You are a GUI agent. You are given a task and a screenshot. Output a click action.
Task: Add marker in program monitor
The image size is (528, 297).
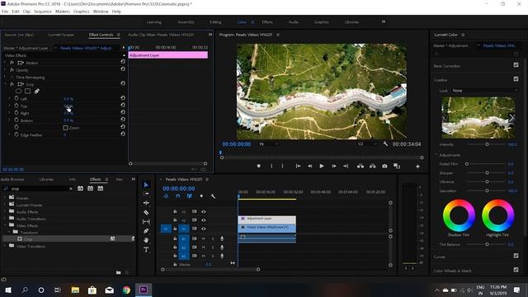(x=258, y=166)
